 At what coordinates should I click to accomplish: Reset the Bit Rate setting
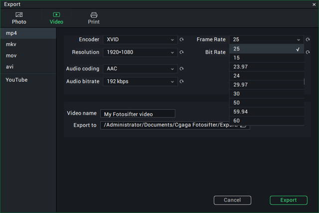click(x=308, y=52)
